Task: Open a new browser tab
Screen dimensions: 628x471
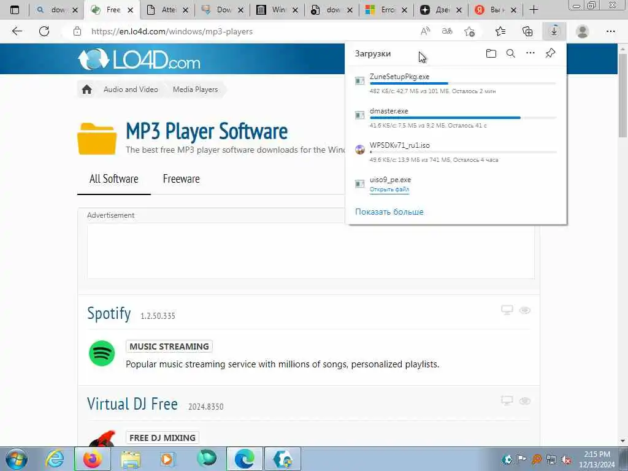Action: (534, 10)
